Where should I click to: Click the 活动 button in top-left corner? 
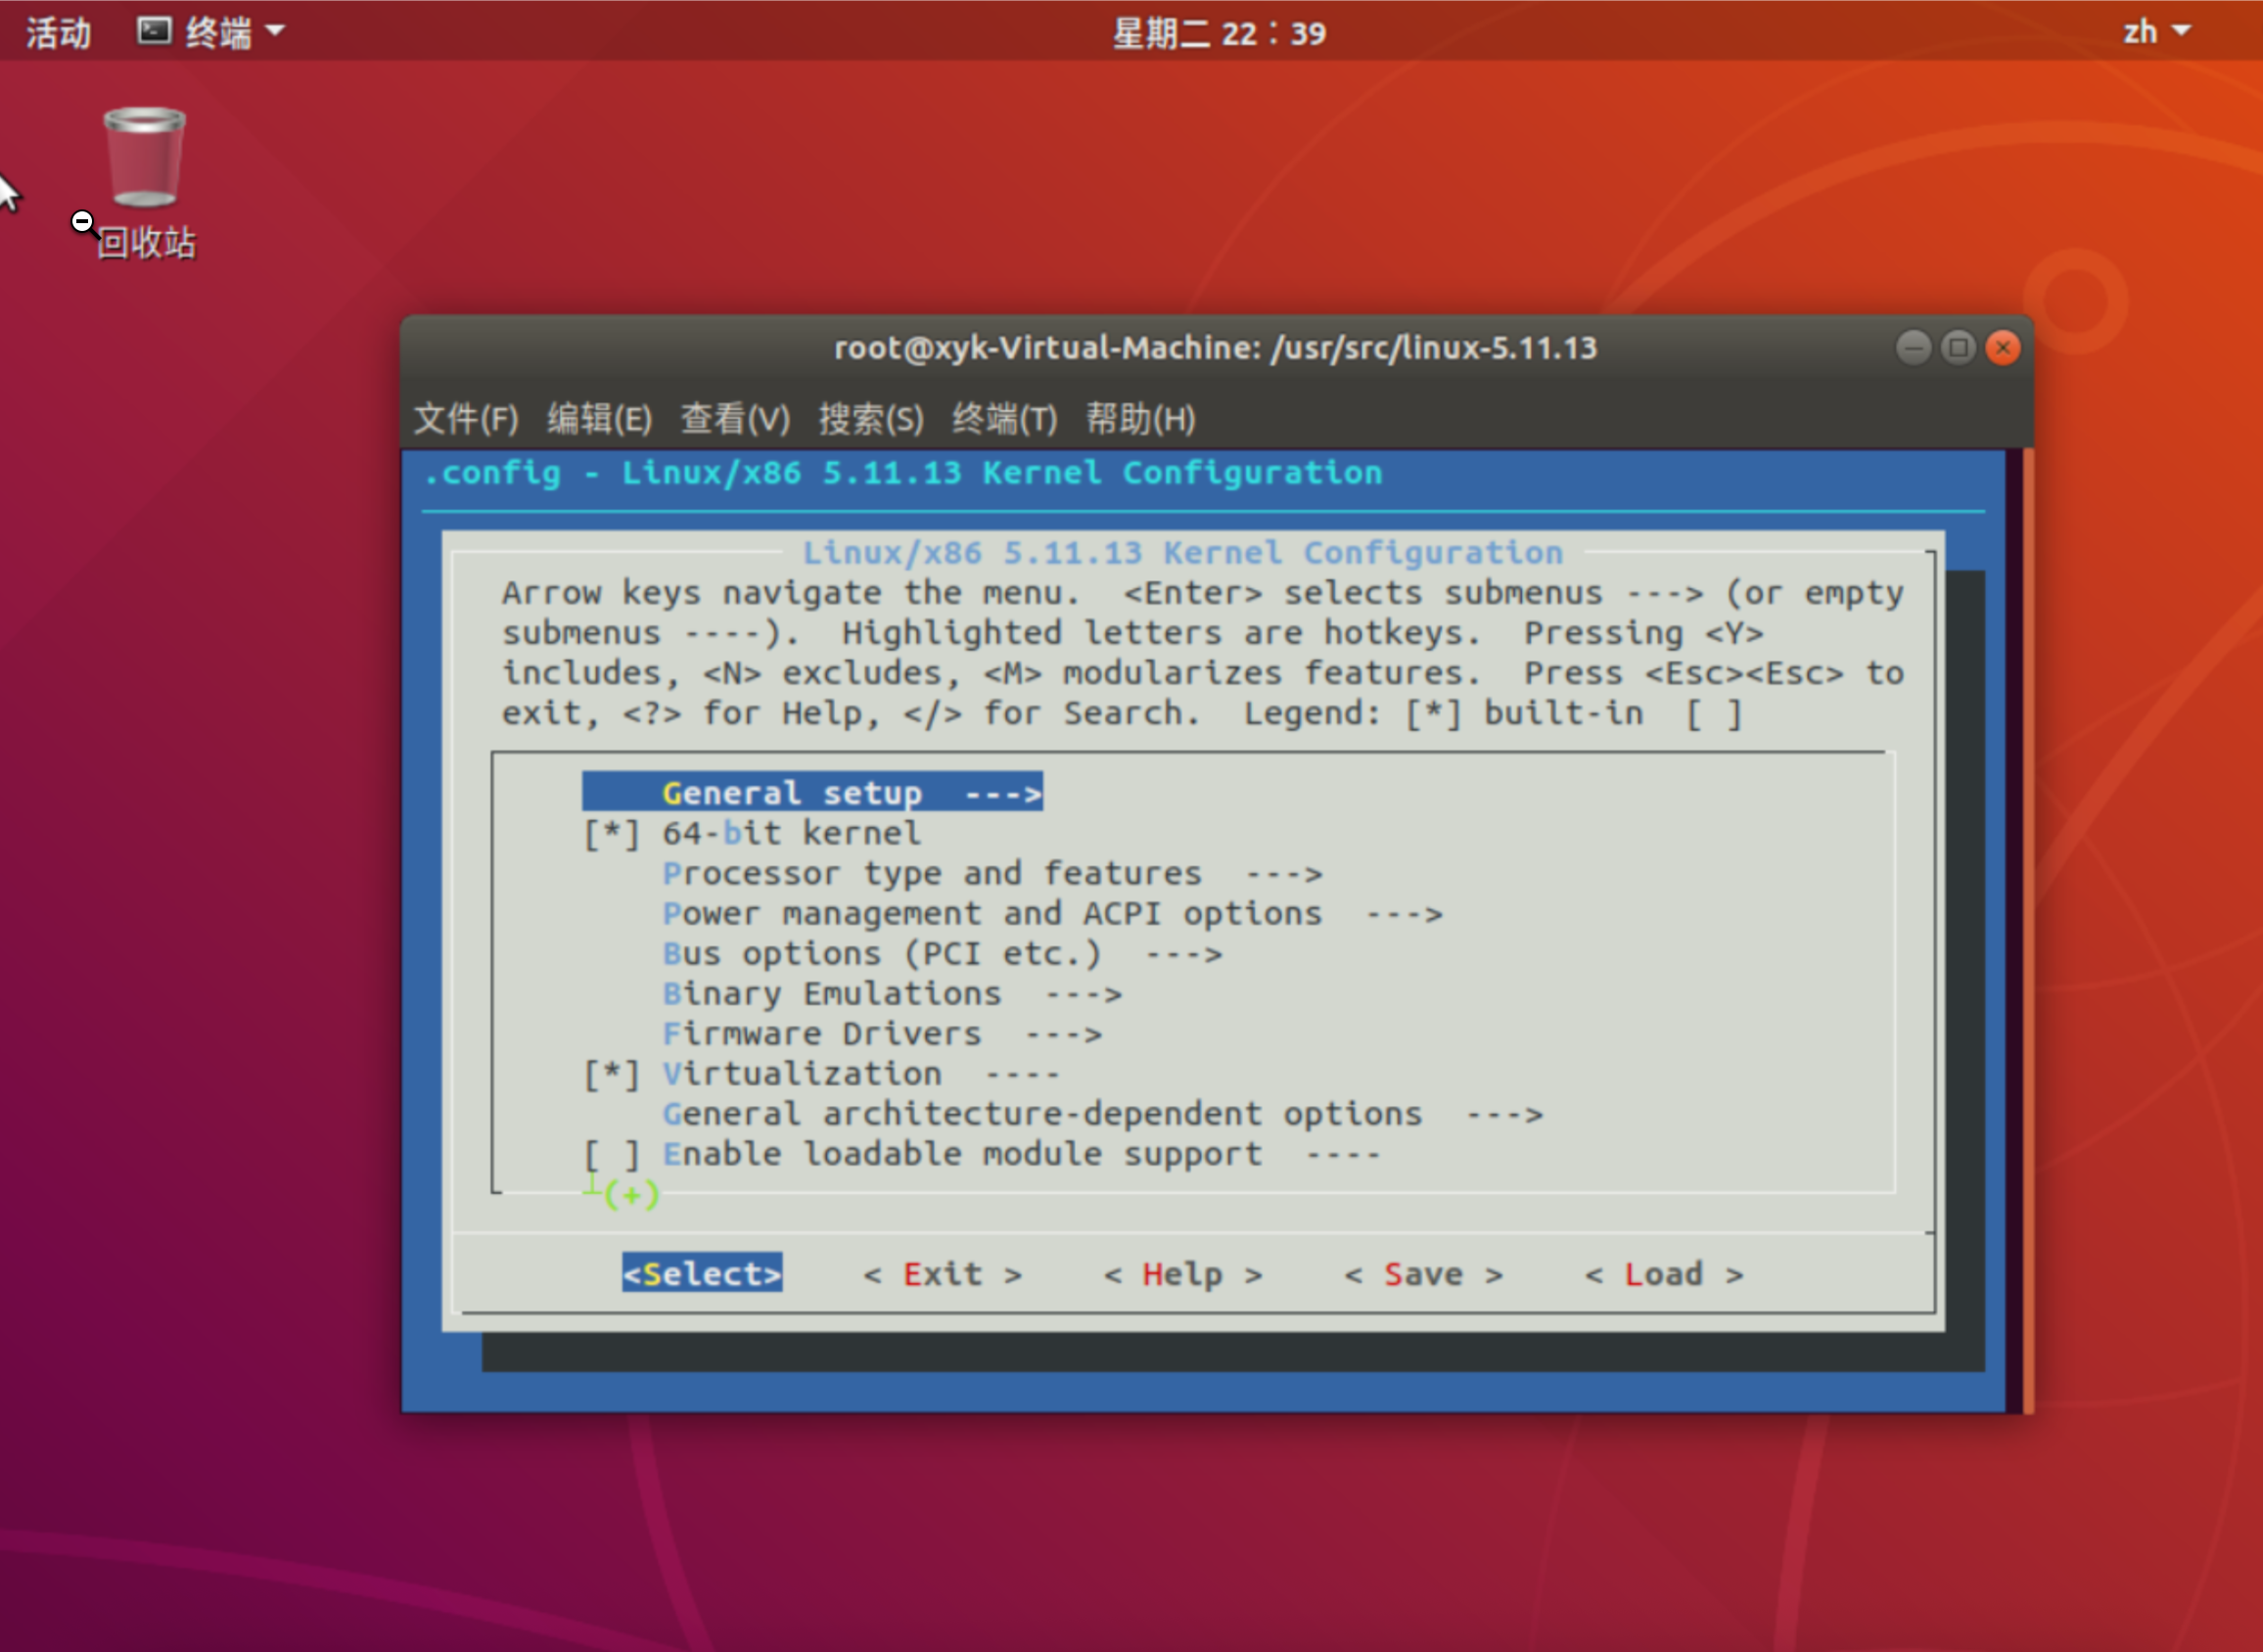coord(57,30)
